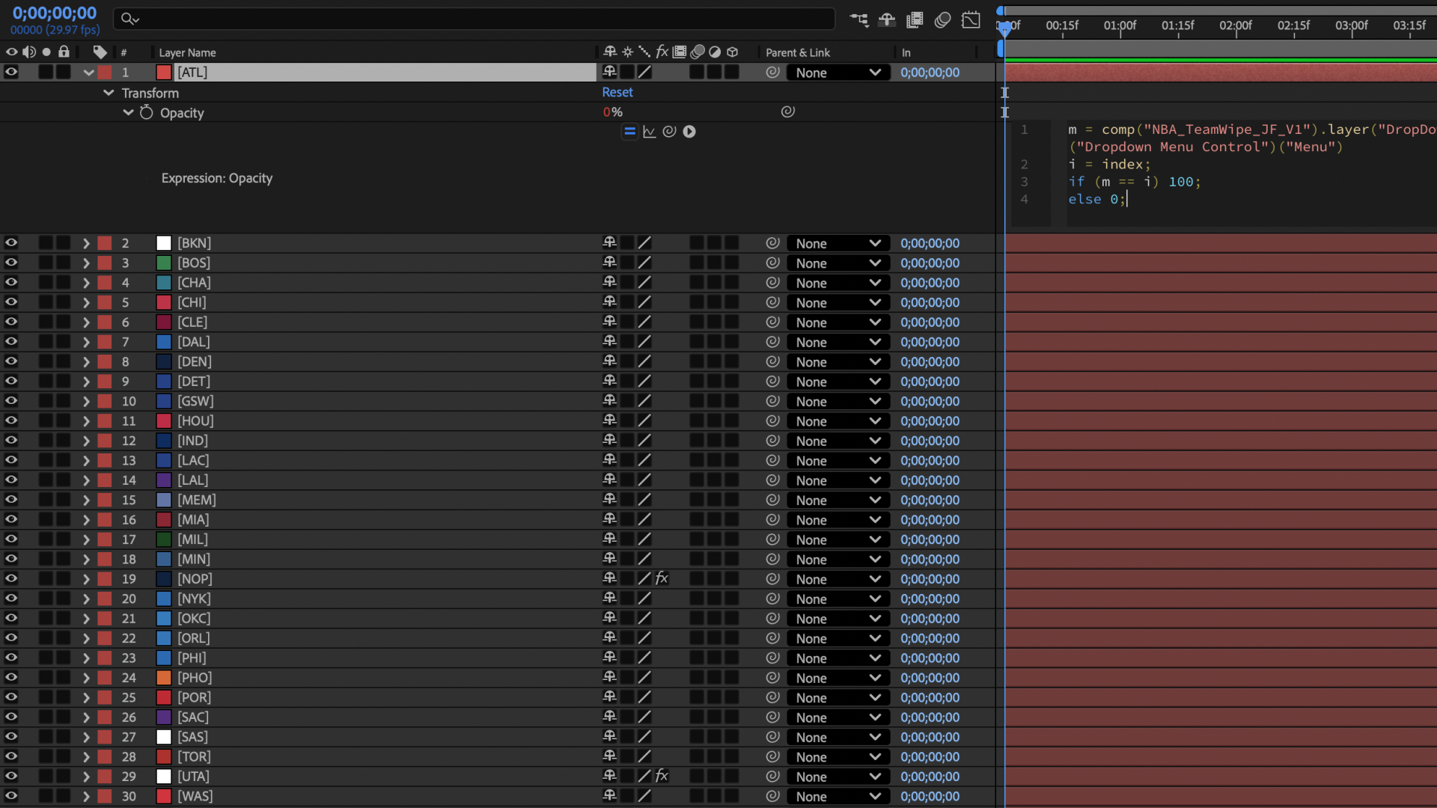1437x808 pixels.
Task: Click the current timecode display
Action: 55,13
